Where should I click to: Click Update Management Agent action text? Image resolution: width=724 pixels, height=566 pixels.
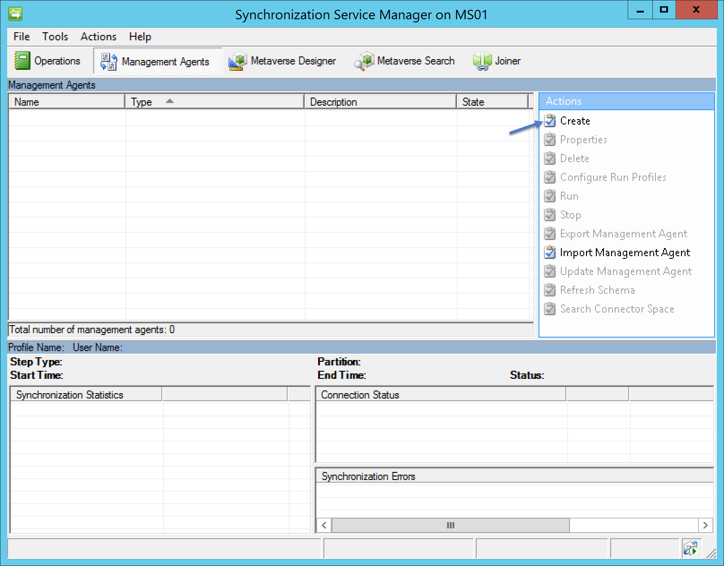(x=626, y=271)
